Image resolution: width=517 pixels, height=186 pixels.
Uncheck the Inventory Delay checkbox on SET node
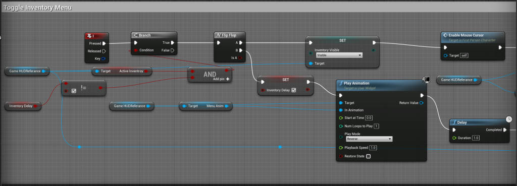pyautogui.click(x=294, y=90)
